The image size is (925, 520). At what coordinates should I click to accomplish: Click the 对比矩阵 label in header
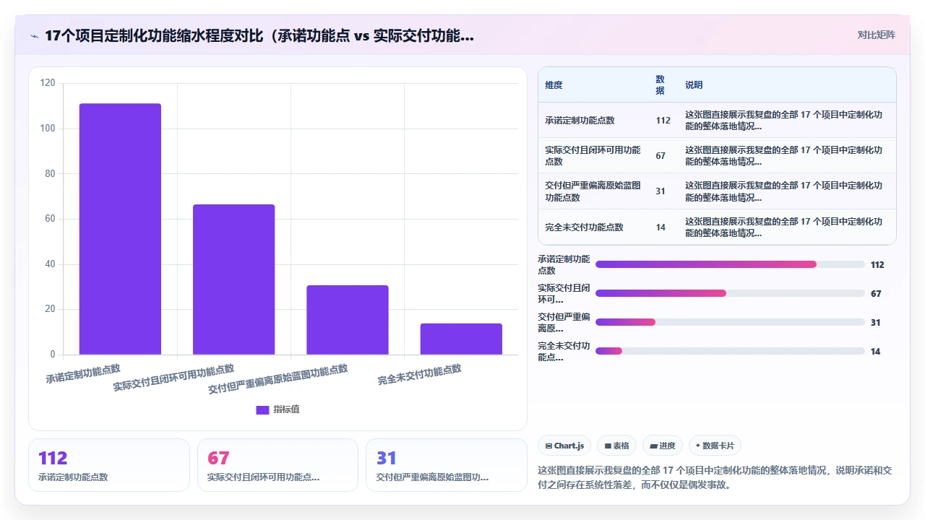pos(876,35)
